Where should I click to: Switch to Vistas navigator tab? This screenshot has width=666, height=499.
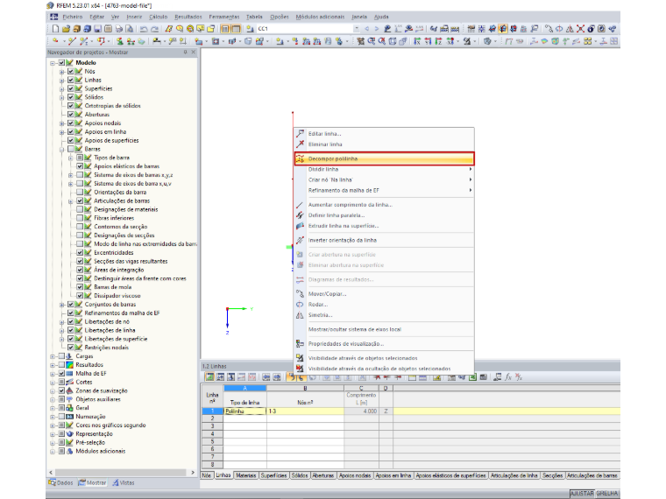124,482
